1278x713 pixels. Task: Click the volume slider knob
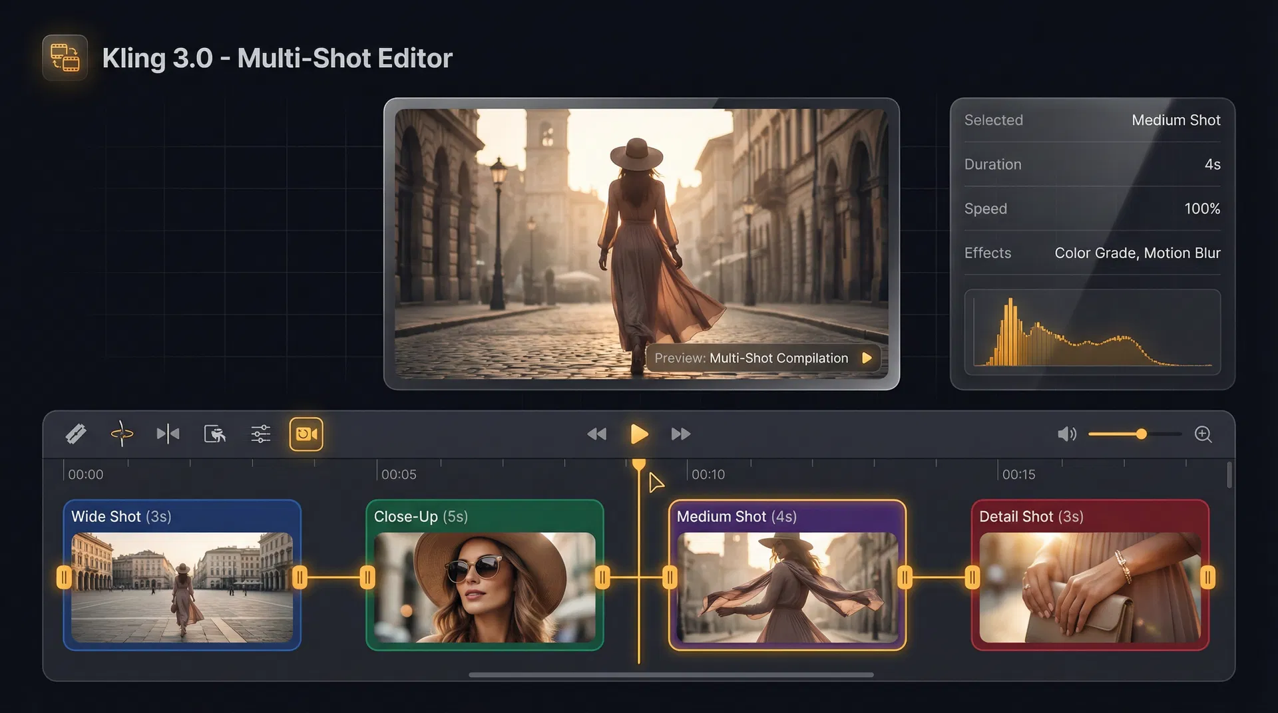point(1142,434)
